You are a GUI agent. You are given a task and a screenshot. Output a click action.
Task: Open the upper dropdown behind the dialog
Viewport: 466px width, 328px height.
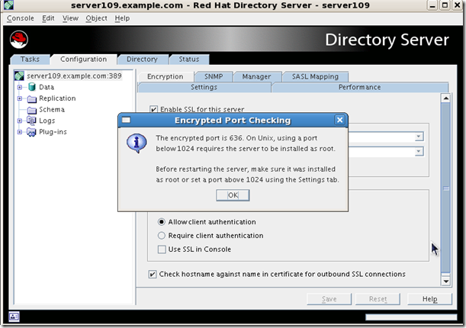pos(419,137)
